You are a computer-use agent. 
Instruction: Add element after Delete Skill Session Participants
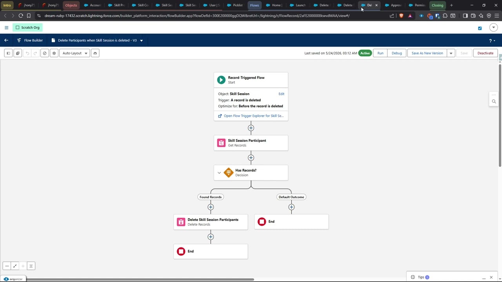(211, 237)
